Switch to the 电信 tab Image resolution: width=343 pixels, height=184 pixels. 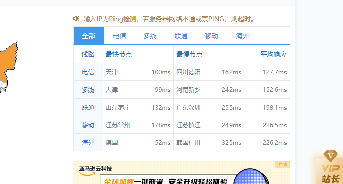tap(119, 36)
